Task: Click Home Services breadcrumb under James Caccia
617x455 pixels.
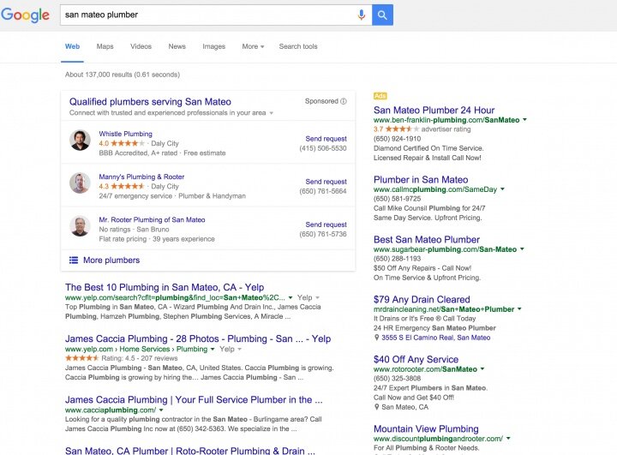Action: [x=145, y=349]
